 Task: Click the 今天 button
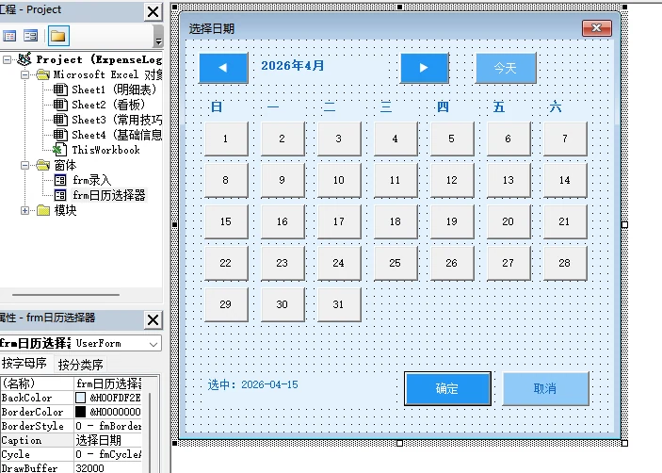(x=506, y=68)
